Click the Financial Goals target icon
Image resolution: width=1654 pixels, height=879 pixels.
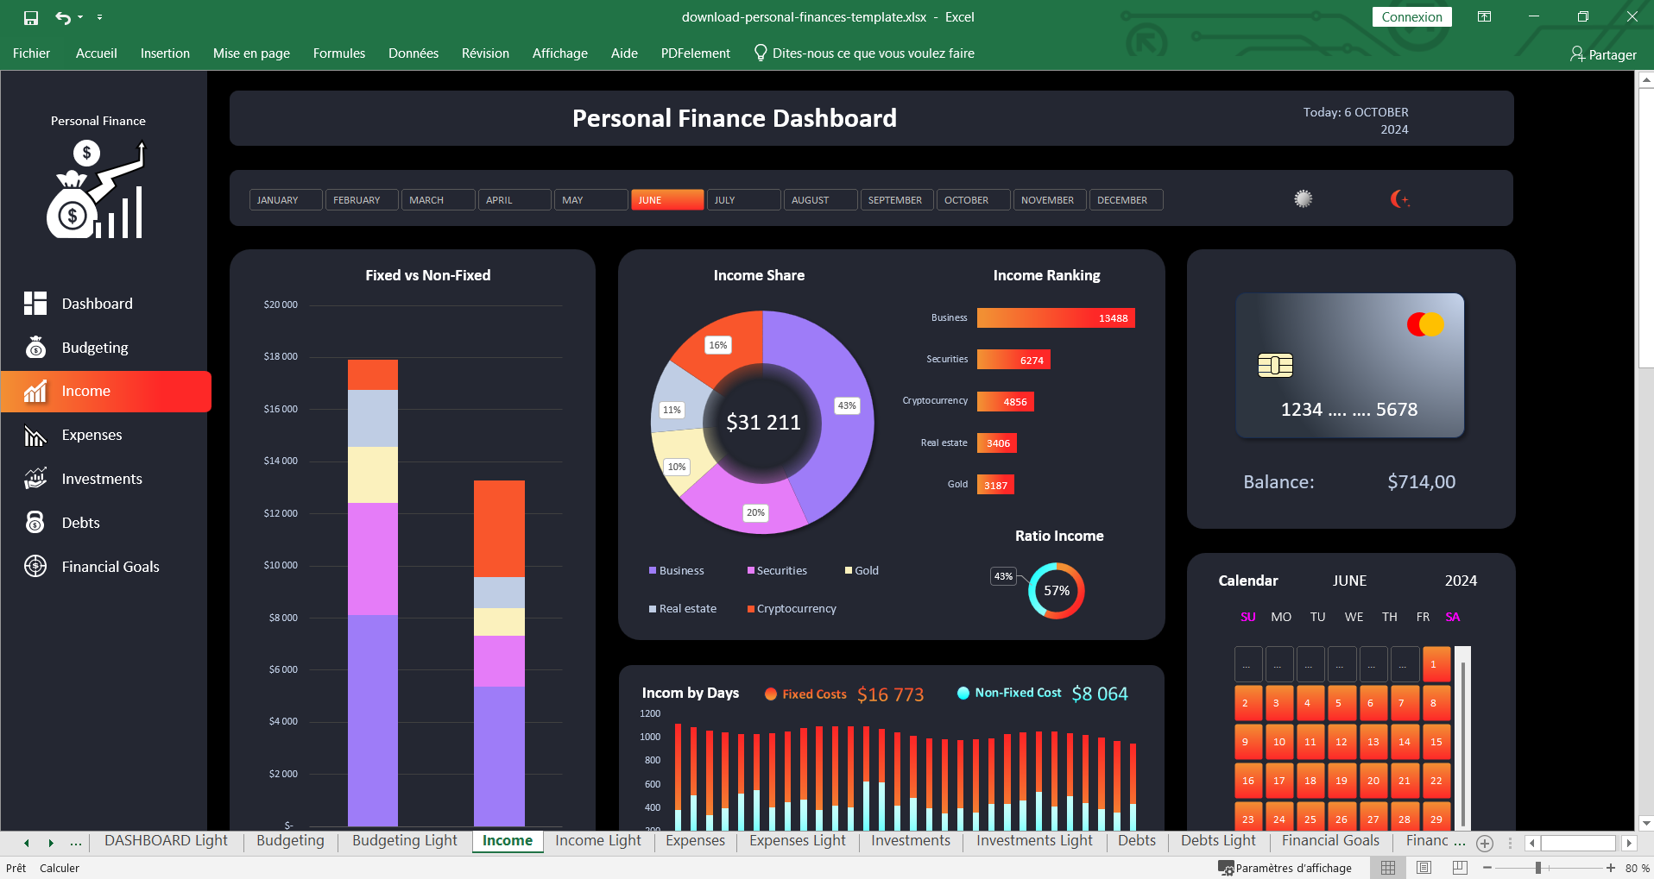[35, 566]
